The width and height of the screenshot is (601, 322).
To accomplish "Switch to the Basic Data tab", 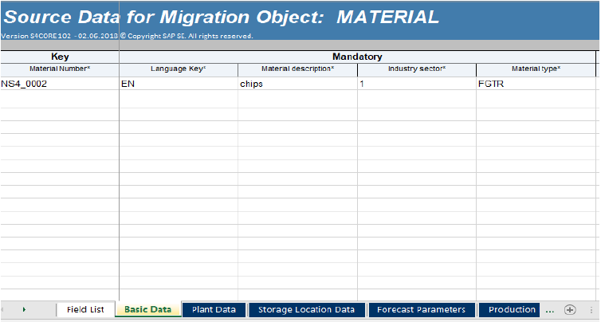I will click(x=147, y=310).
